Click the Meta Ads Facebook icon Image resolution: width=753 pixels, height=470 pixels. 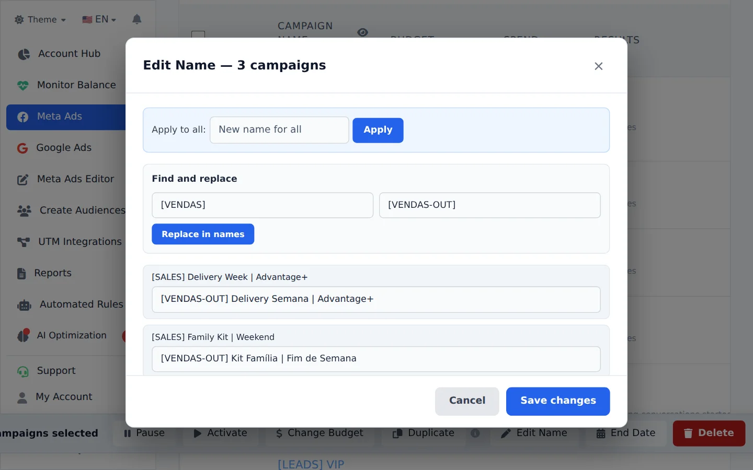point(23,117)
